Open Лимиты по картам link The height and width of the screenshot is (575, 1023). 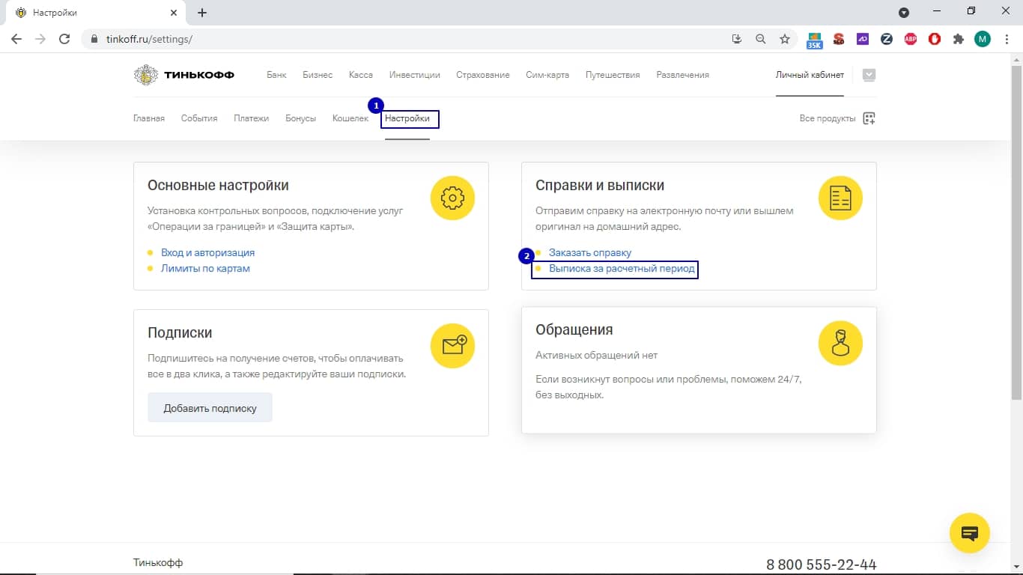[205, 268]
